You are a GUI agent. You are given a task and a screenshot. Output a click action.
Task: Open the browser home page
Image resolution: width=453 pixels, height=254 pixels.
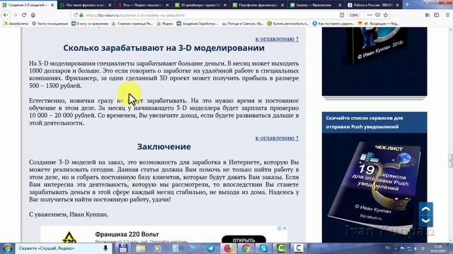(x=33, y=15)
